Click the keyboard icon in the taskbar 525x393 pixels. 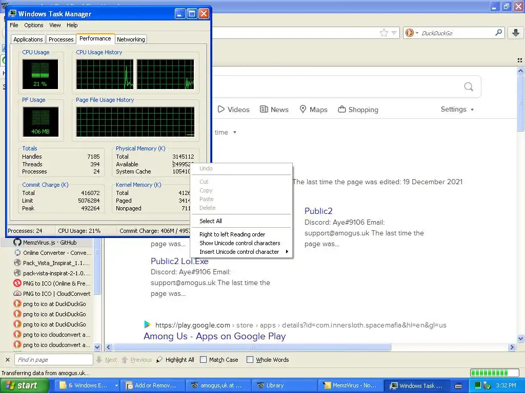click(458, 386)
